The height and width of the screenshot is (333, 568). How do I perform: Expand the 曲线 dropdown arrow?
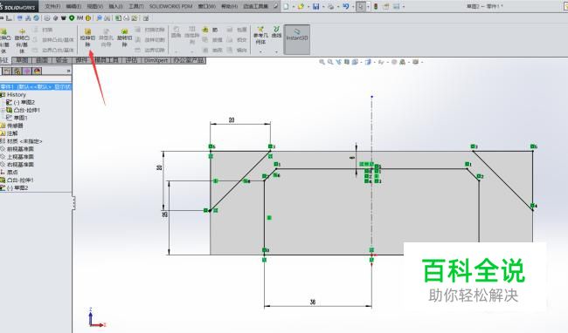point(276,51)
